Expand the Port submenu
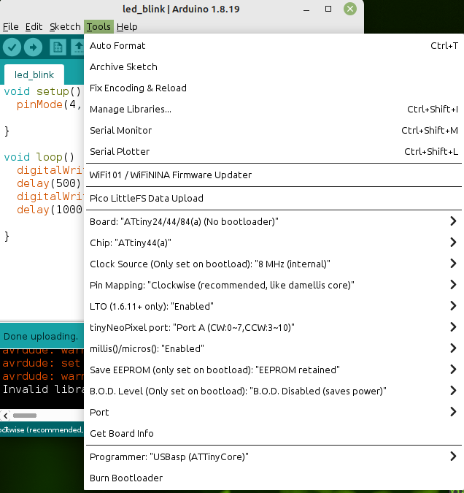Viewport: 464px width, 493px height. 274,412
